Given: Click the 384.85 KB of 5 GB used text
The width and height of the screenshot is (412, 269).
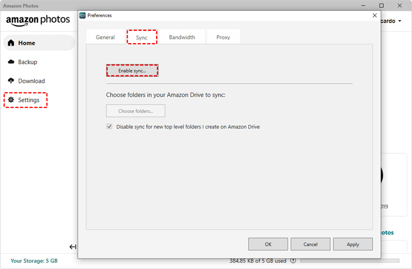Looking at the screenshot, I should point(258,261).
